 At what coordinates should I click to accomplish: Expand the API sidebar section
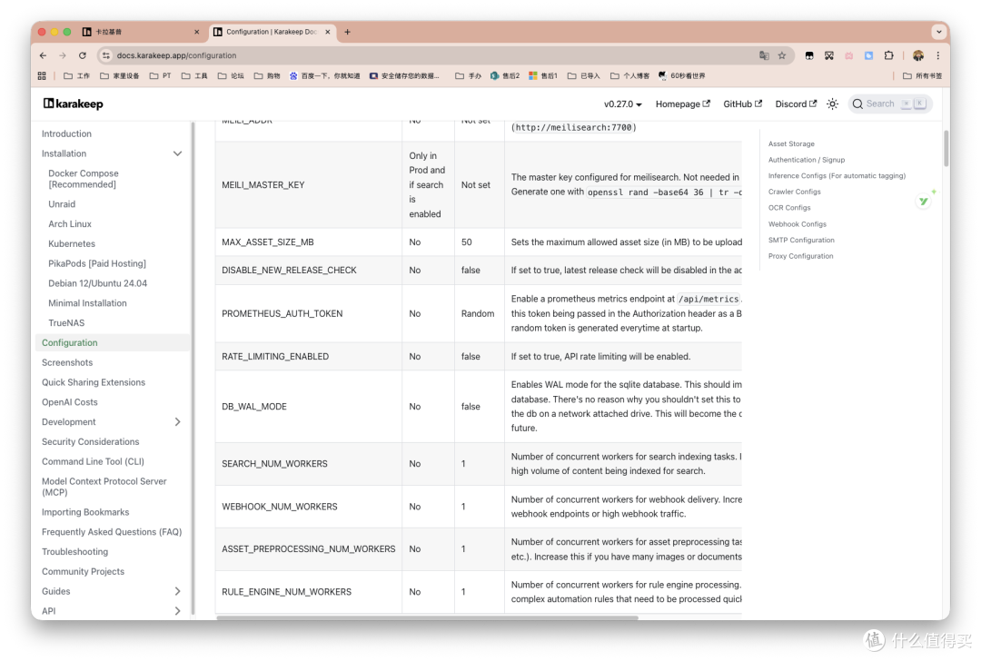click(x=178, y=611)
